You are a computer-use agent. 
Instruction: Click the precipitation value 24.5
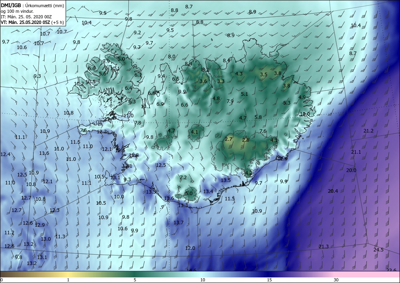(378, 249)
